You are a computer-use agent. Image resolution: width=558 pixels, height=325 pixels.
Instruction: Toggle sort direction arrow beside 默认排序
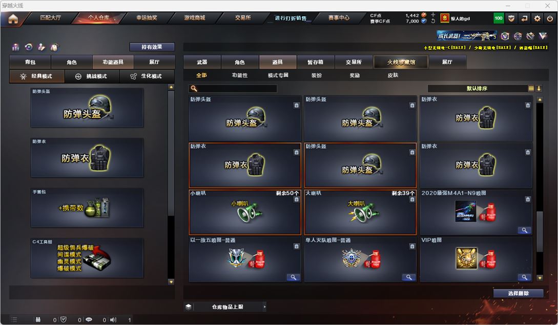point(539,88)
